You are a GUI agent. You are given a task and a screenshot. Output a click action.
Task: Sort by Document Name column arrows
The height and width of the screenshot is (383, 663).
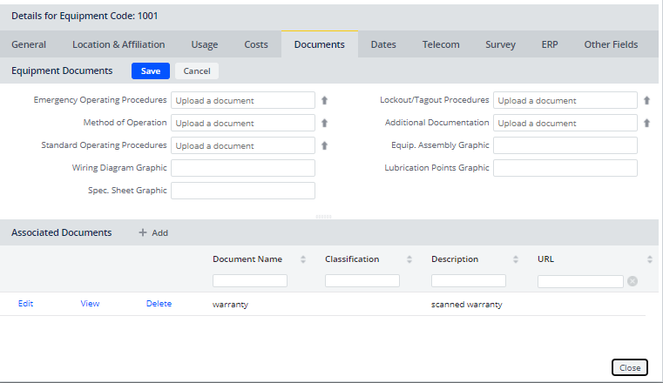303,259
